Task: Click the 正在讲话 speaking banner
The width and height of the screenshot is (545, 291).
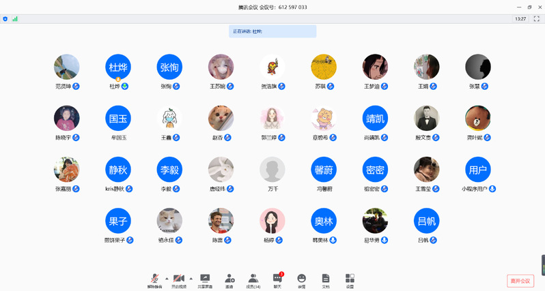Action: coord(272,31)
